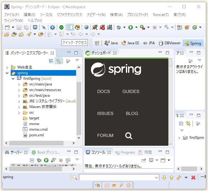Viewport: 208px width, 191px height.
Task: Click the graduation cap icon in bottom trim
Action: click(114, 185)
